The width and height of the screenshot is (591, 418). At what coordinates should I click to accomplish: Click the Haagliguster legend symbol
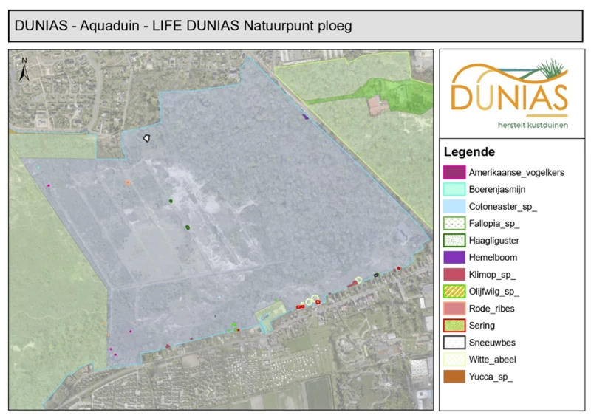click(x=454, y=241)
